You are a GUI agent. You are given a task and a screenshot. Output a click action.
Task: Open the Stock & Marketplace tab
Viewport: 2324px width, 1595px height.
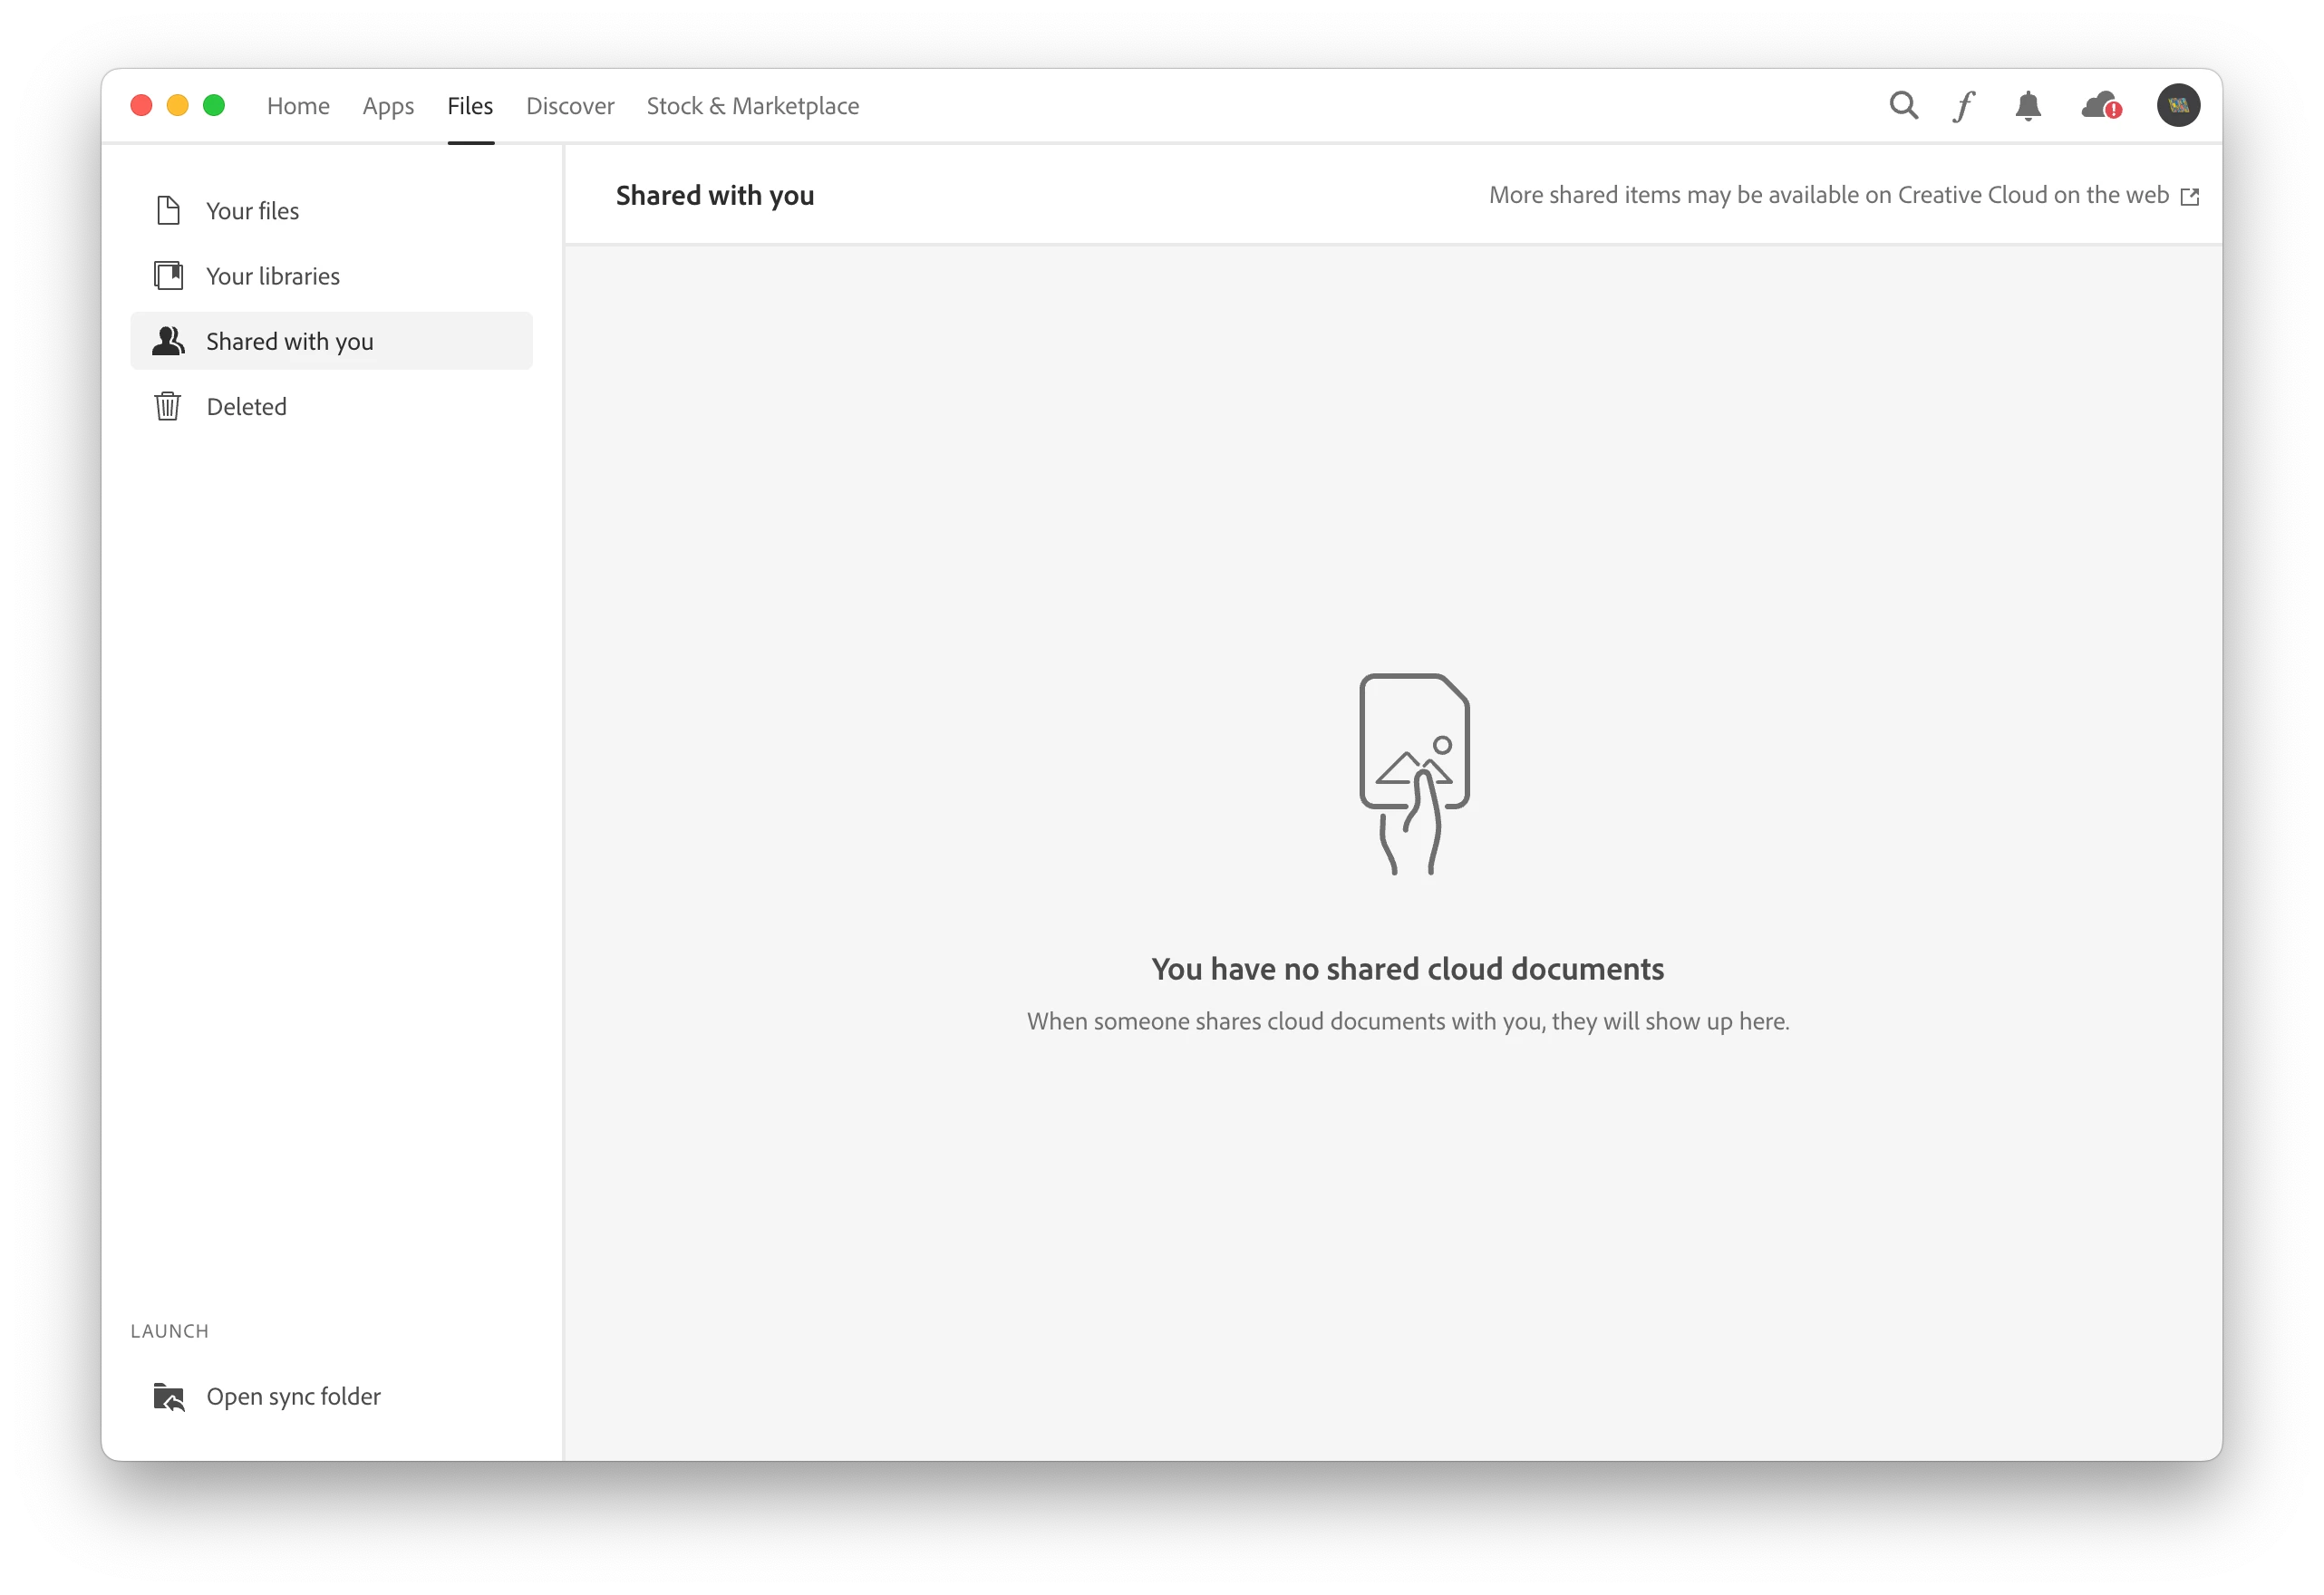(752, 106)
